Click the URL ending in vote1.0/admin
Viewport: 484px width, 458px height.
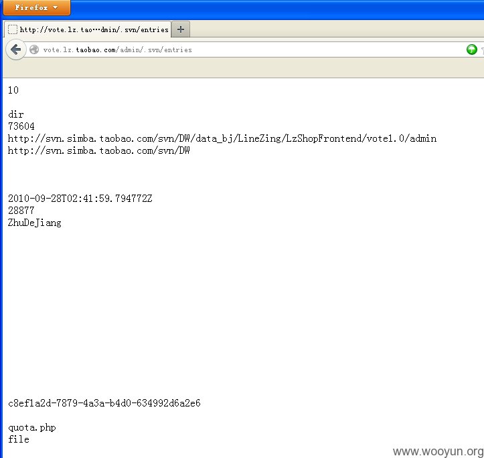[222, 138]
